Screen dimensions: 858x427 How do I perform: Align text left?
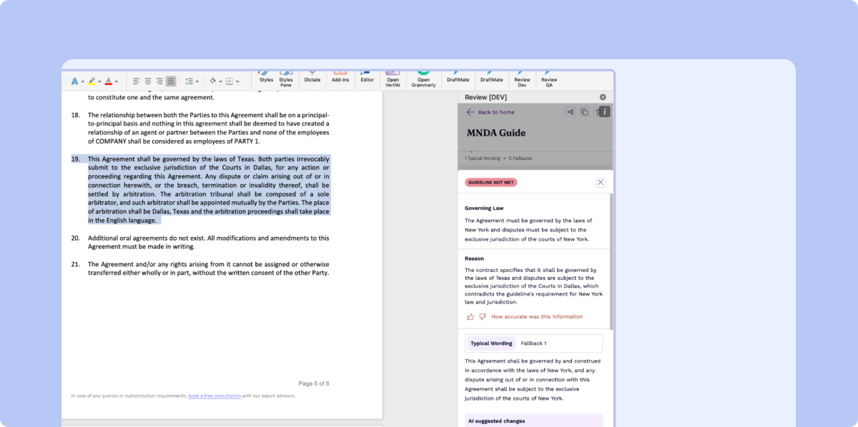[x=136, y=81]
